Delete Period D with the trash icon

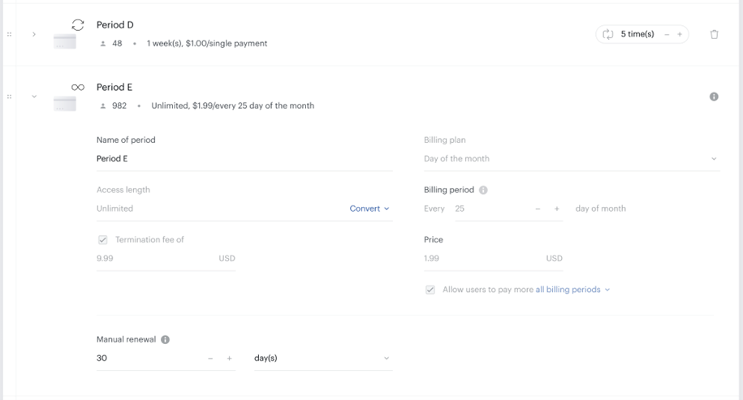714,34
